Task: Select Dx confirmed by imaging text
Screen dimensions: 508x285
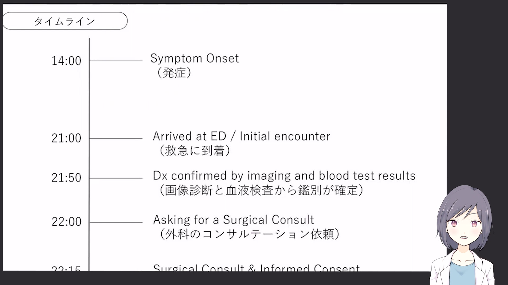Action: click(x=284, y=176)
